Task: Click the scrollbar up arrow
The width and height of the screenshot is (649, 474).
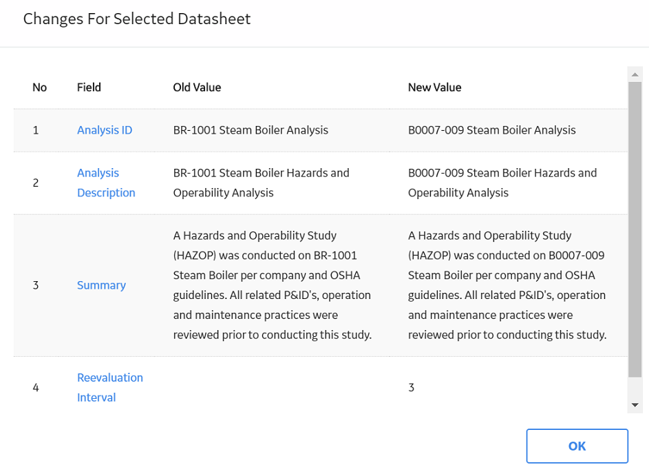Action: (635, 74)
